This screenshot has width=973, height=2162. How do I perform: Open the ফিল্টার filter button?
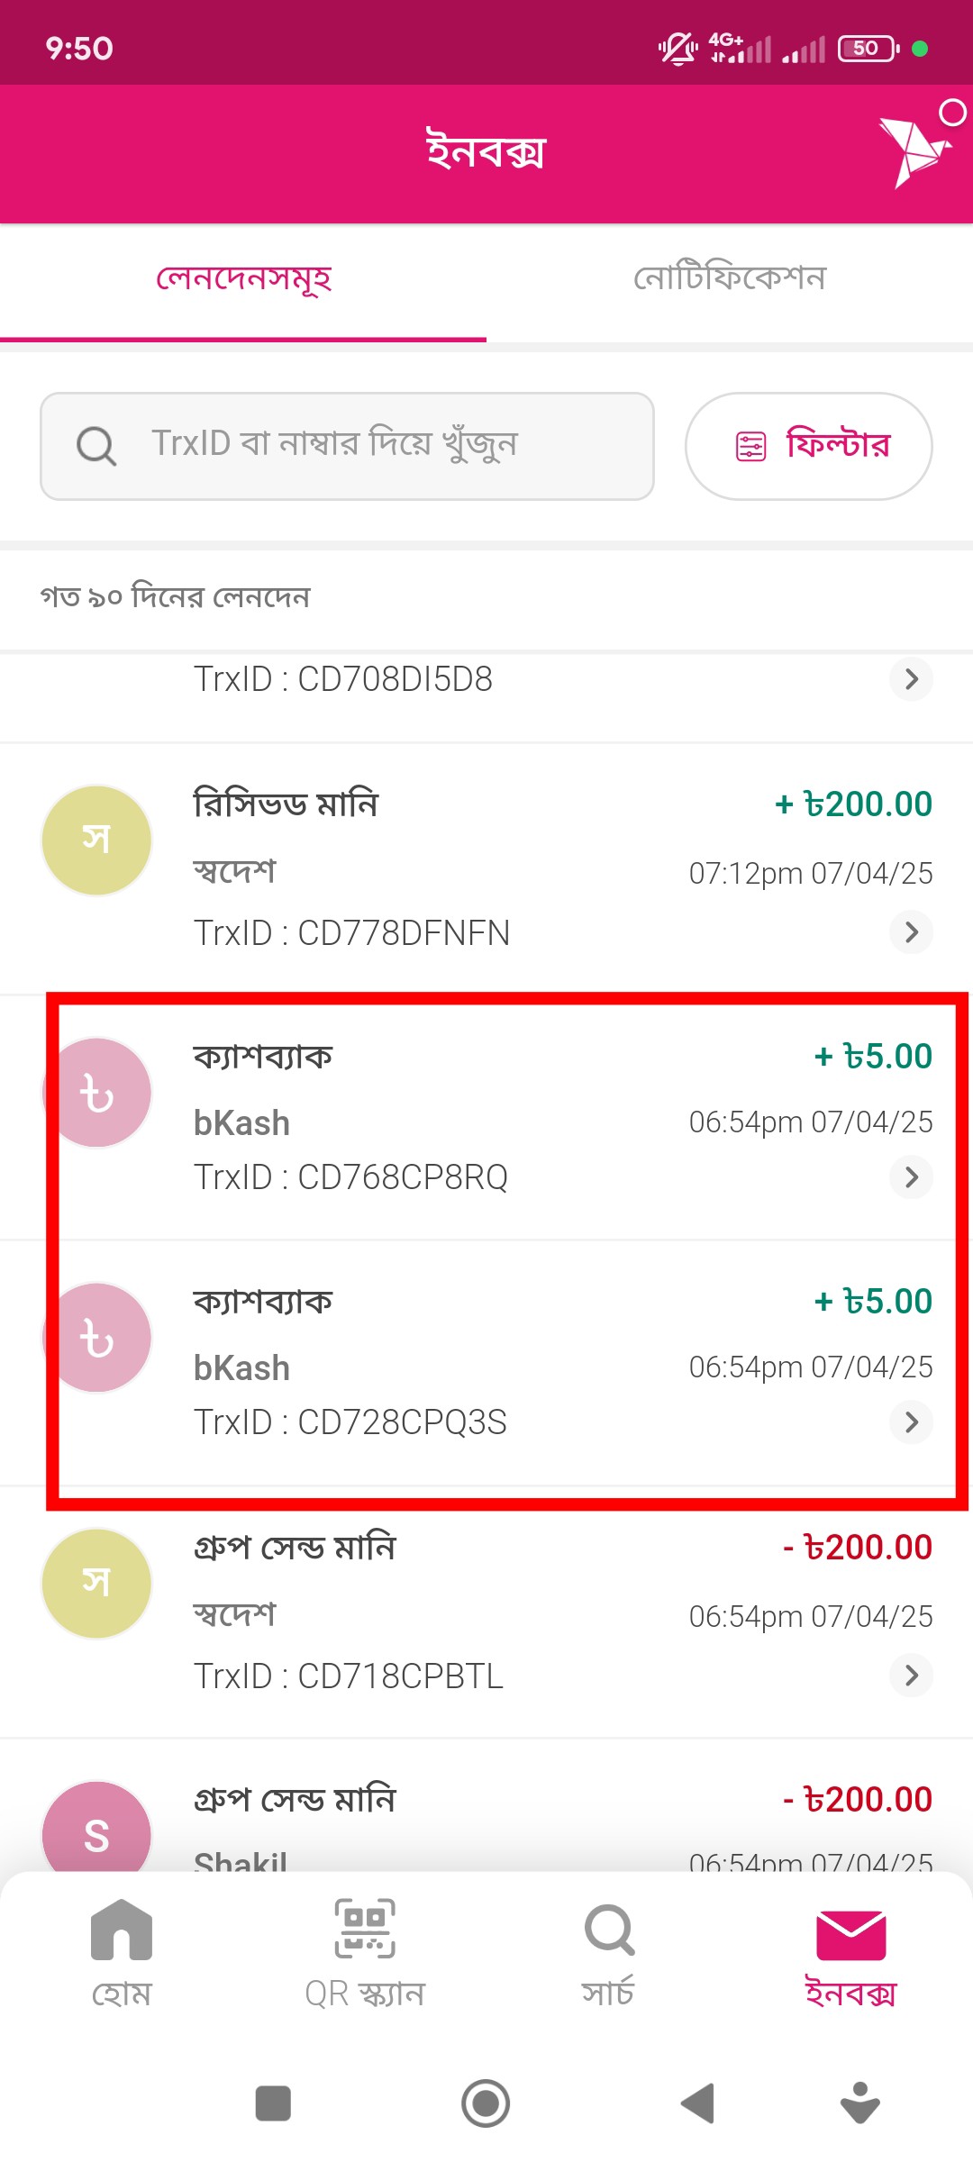click(808, 446)
